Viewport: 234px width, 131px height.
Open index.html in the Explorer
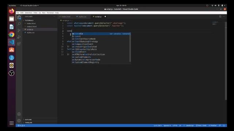[31, 23]
